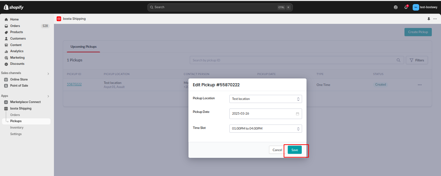Open the sidekick icon in top bar
441x176 pixels.
pyautogui.click(x=396, y=7)
